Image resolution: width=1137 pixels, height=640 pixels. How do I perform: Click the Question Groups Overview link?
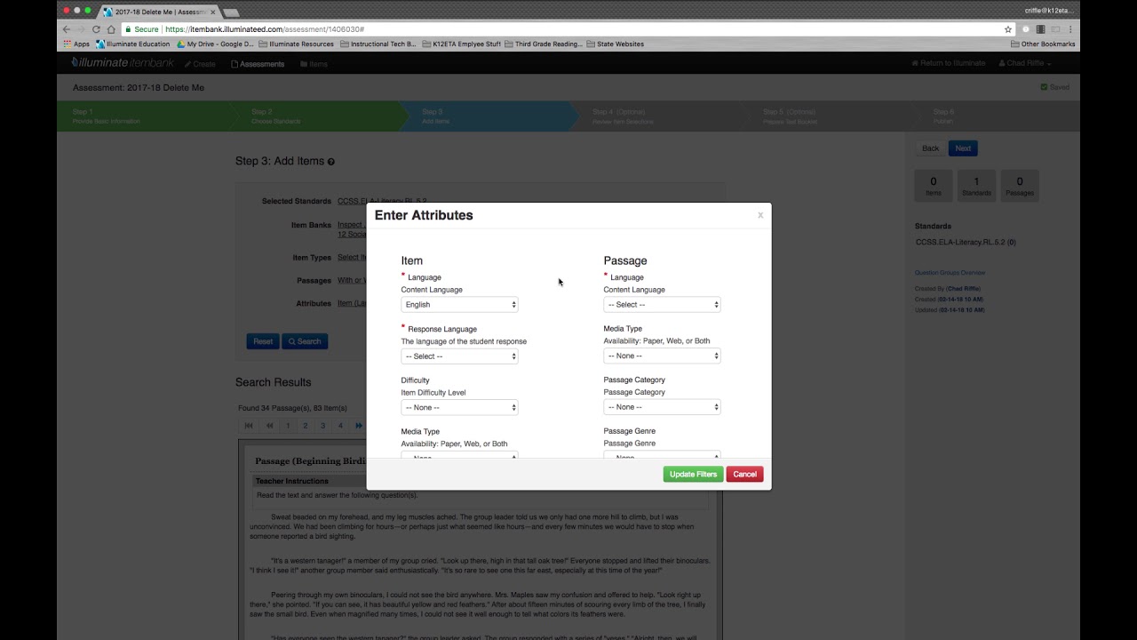click(x=950, y=273)
